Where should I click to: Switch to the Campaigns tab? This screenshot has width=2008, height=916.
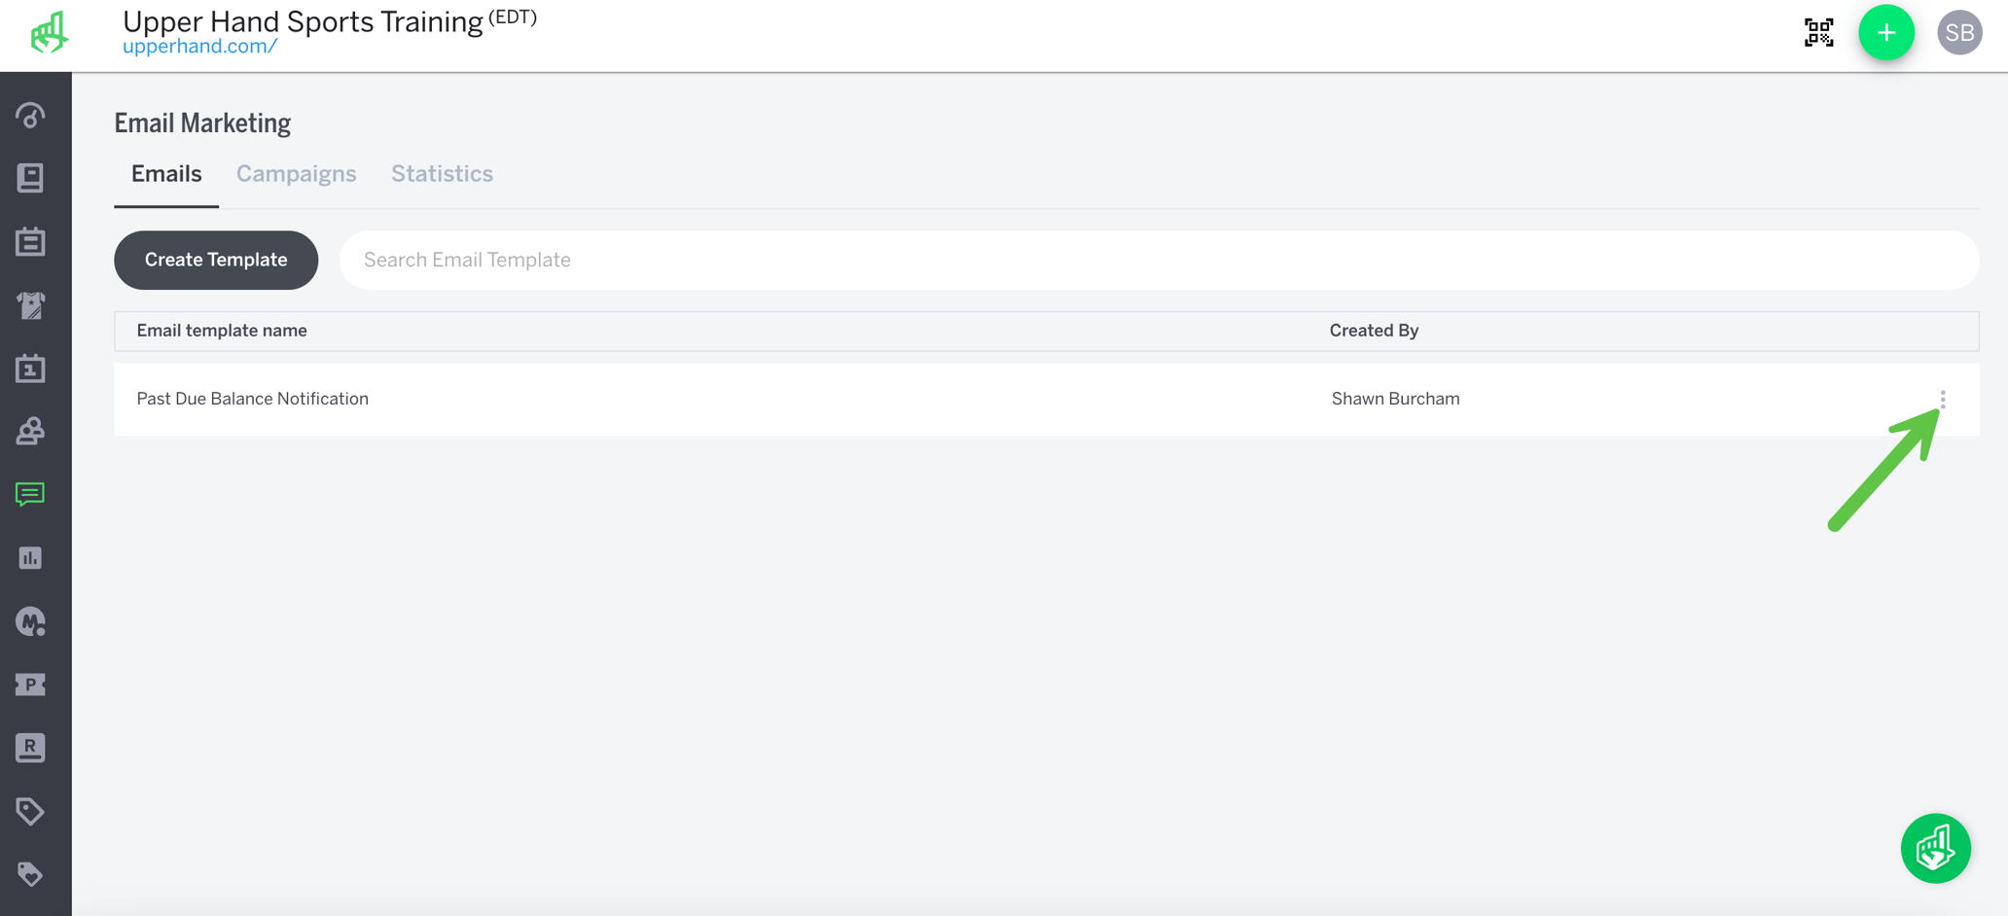click(x=296, y=173)
